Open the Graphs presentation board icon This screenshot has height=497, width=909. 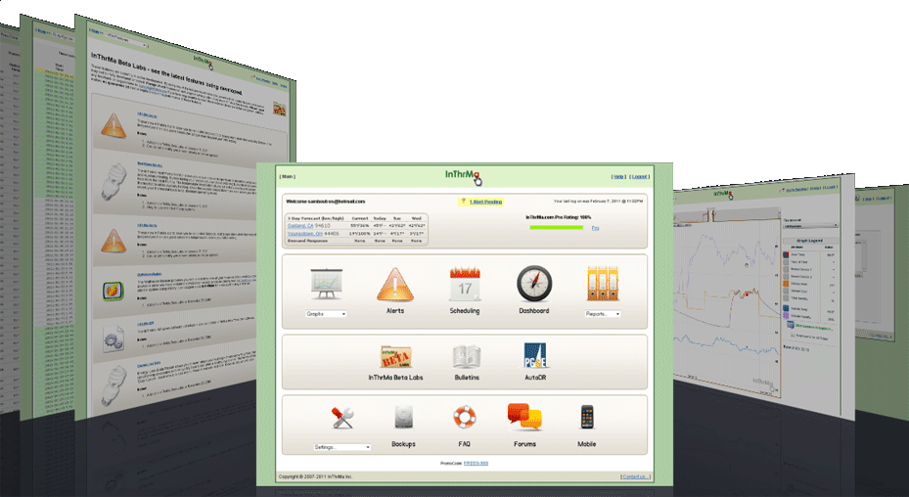327,284
